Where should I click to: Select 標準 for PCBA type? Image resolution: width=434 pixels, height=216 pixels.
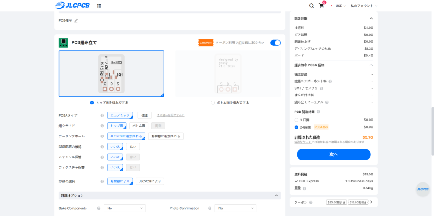pyautogui.click(x=144, y=115)
